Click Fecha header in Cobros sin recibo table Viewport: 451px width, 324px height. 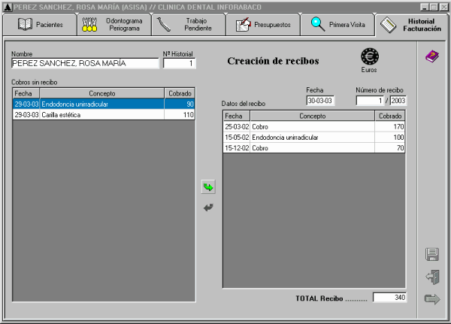(26, 93)
